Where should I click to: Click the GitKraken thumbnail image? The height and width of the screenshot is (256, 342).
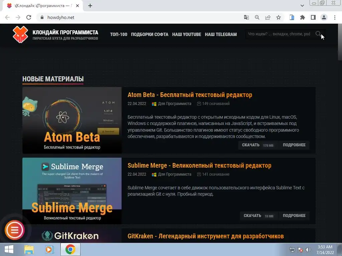pos(72,236)
